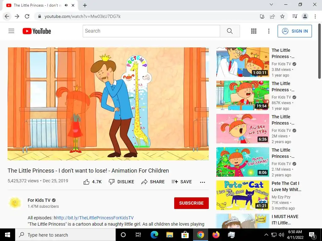Open the YouTube apps grid
322x241 pixels.
click(x=254, y=31)
